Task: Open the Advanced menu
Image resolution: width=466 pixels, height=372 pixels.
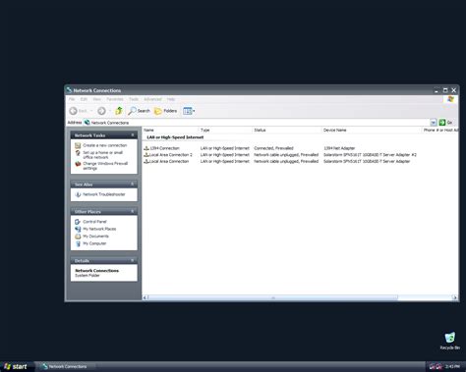Action: (152, 99)
